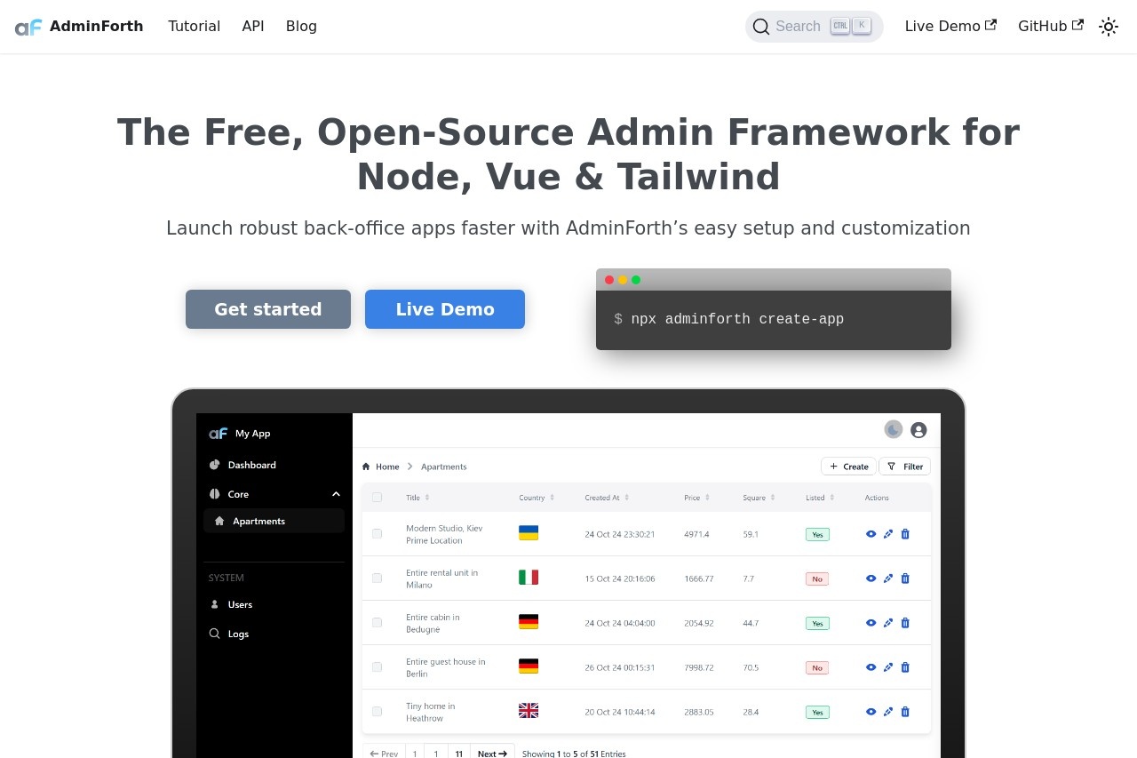The image size is (1137, 758).
Task: Toggle the light/dark theme sun icon
Action: [x=1109, y=27]
